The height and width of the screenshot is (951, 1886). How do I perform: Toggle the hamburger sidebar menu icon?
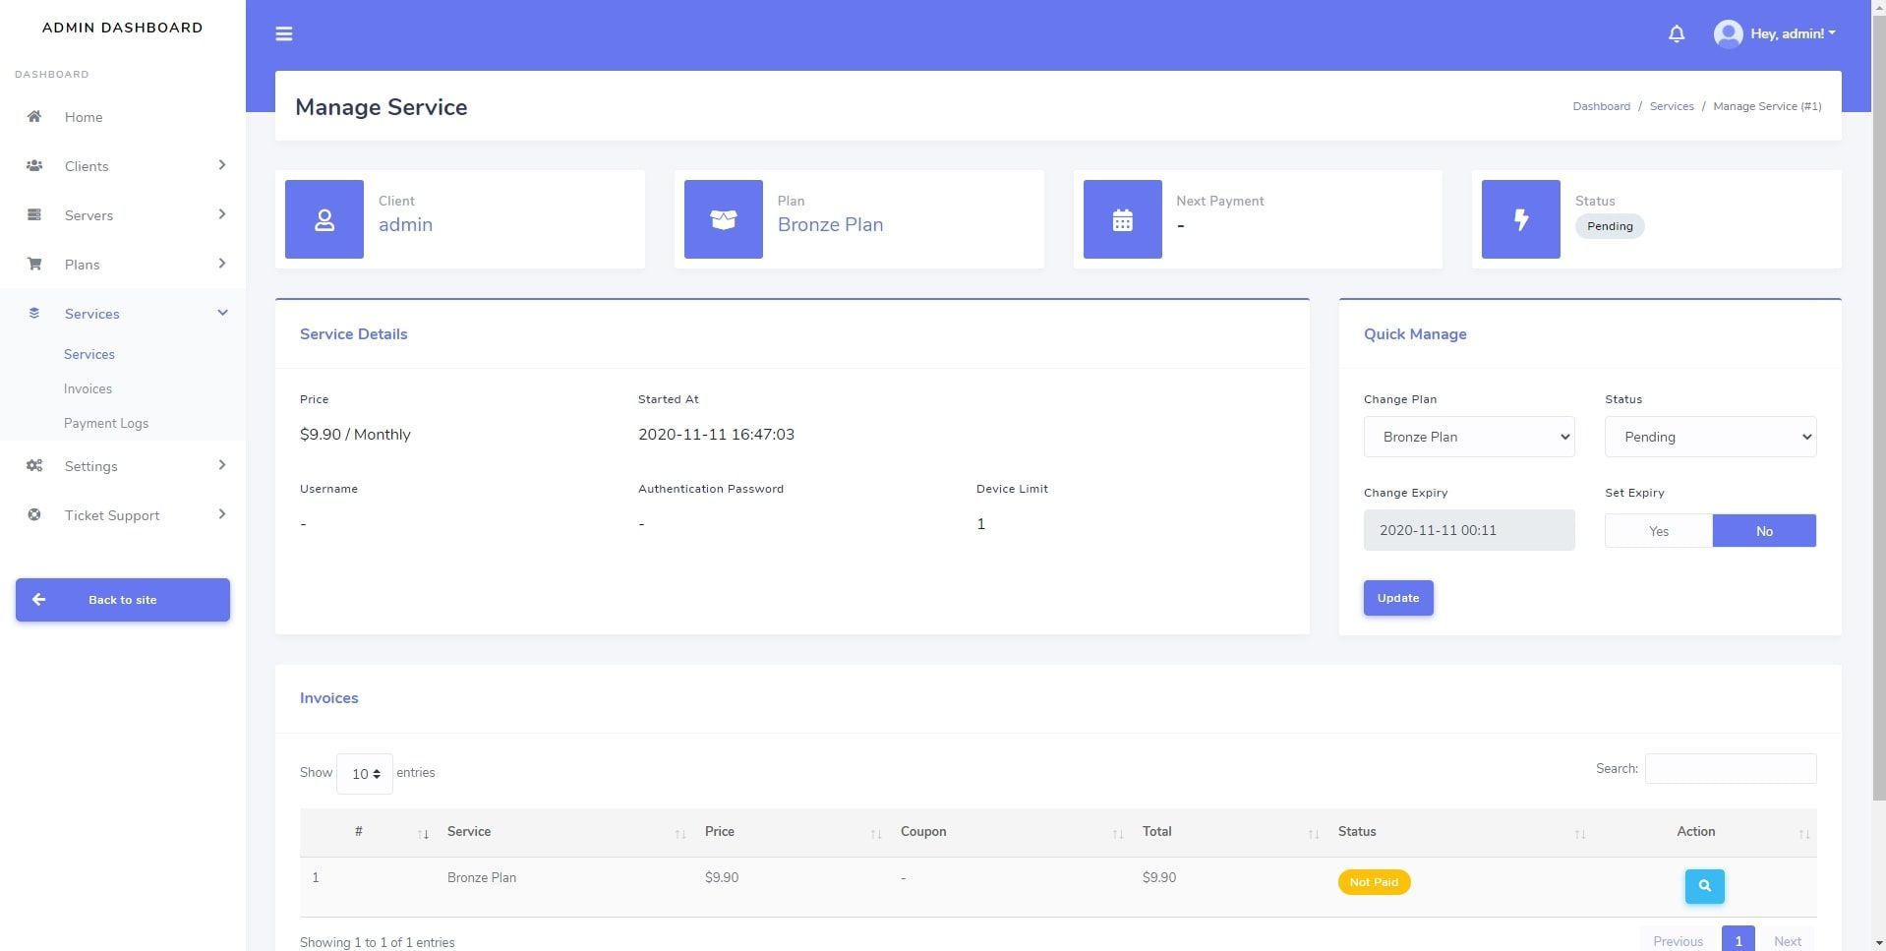point(284,33)
